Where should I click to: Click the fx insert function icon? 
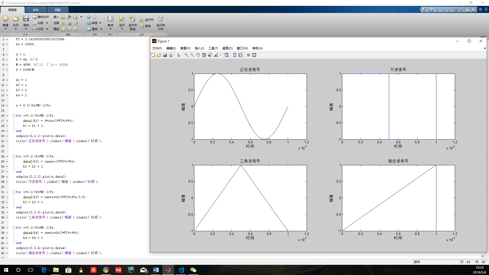[x=69, y=17]
